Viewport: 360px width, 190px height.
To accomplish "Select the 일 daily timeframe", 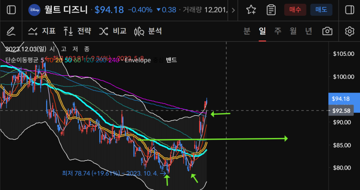I will point(262,31).
